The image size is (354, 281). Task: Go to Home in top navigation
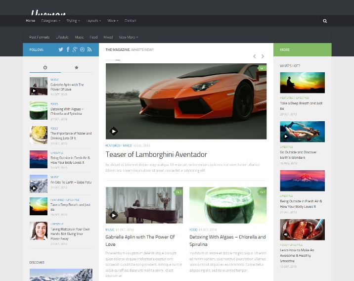31,21
